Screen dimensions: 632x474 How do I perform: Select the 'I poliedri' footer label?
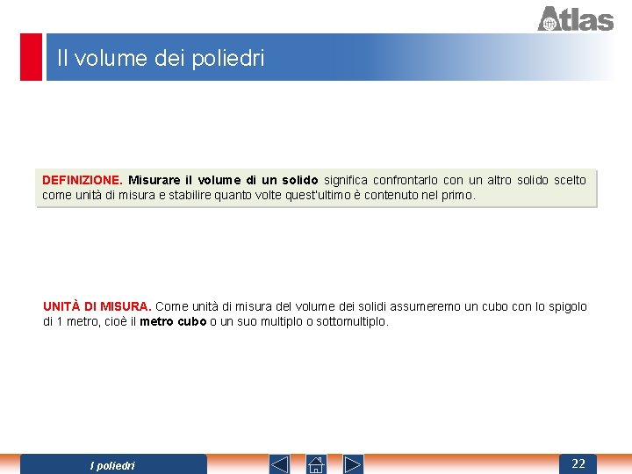tap(112, 465)
